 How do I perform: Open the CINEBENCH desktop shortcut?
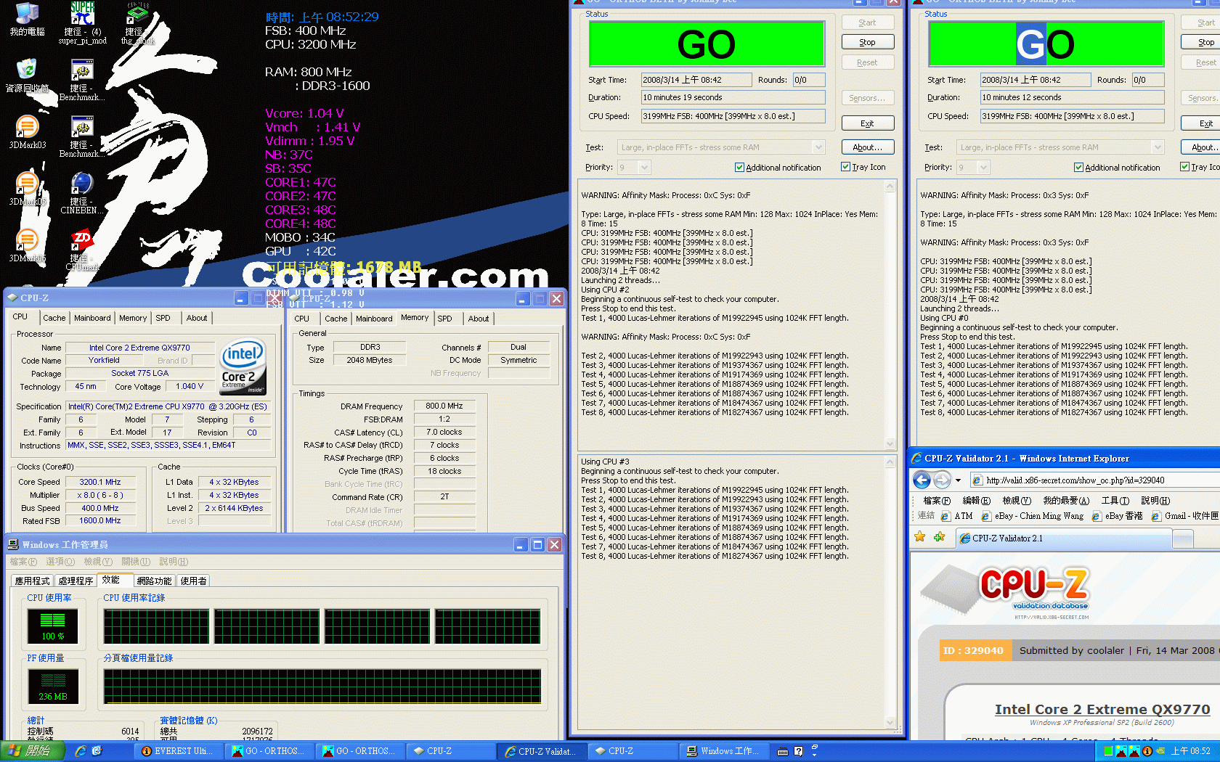point(82,193)
